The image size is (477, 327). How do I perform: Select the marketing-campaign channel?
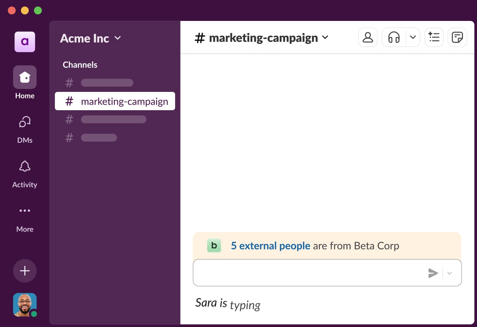point(124,101)
